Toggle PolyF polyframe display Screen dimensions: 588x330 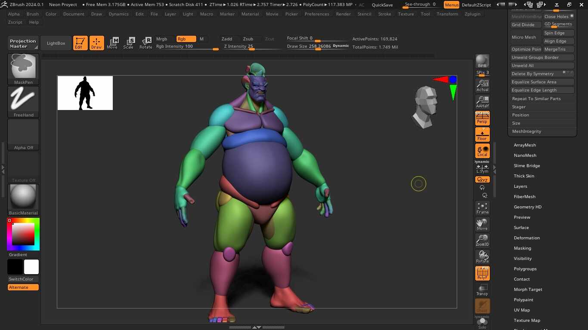pos(482,273)
